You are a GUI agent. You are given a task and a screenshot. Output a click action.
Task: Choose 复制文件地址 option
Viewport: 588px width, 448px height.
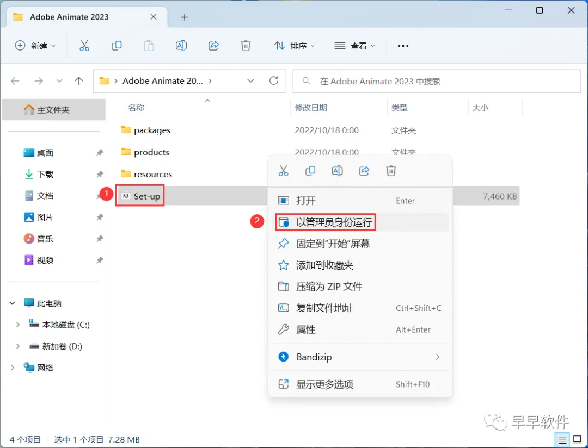[360, 308]
